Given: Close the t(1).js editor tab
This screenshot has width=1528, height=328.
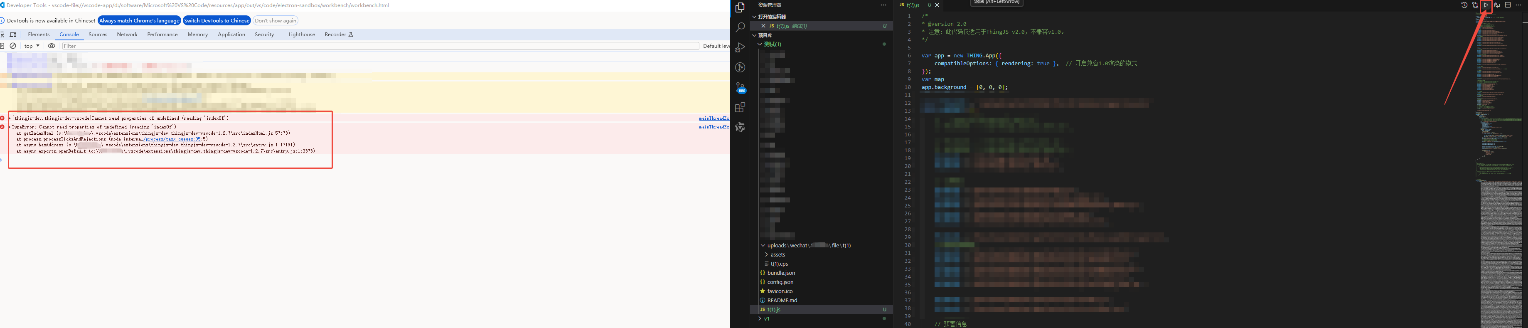Looking at the screenshot, I should click(x=937, y=5).
